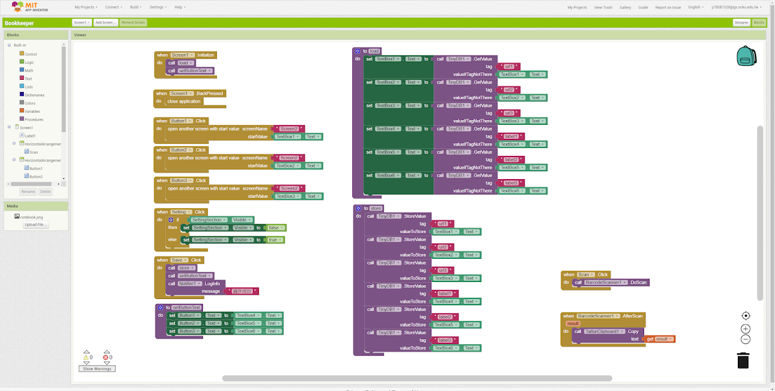Click the Show Warnings button
Viewport: 775px width, 391px height.
click(97, 369)
